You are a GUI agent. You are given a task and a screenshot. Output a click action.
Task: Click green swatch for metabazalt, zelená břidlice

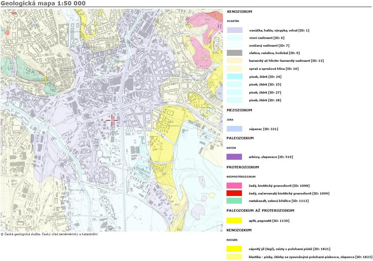click(234, 201)
